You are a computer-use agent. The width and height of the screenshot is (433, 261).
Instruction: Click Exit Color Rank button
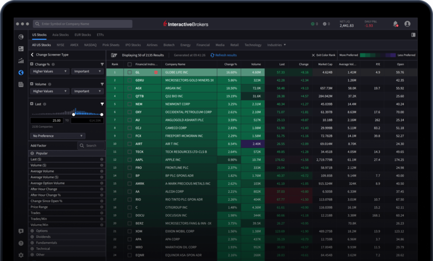324,55
